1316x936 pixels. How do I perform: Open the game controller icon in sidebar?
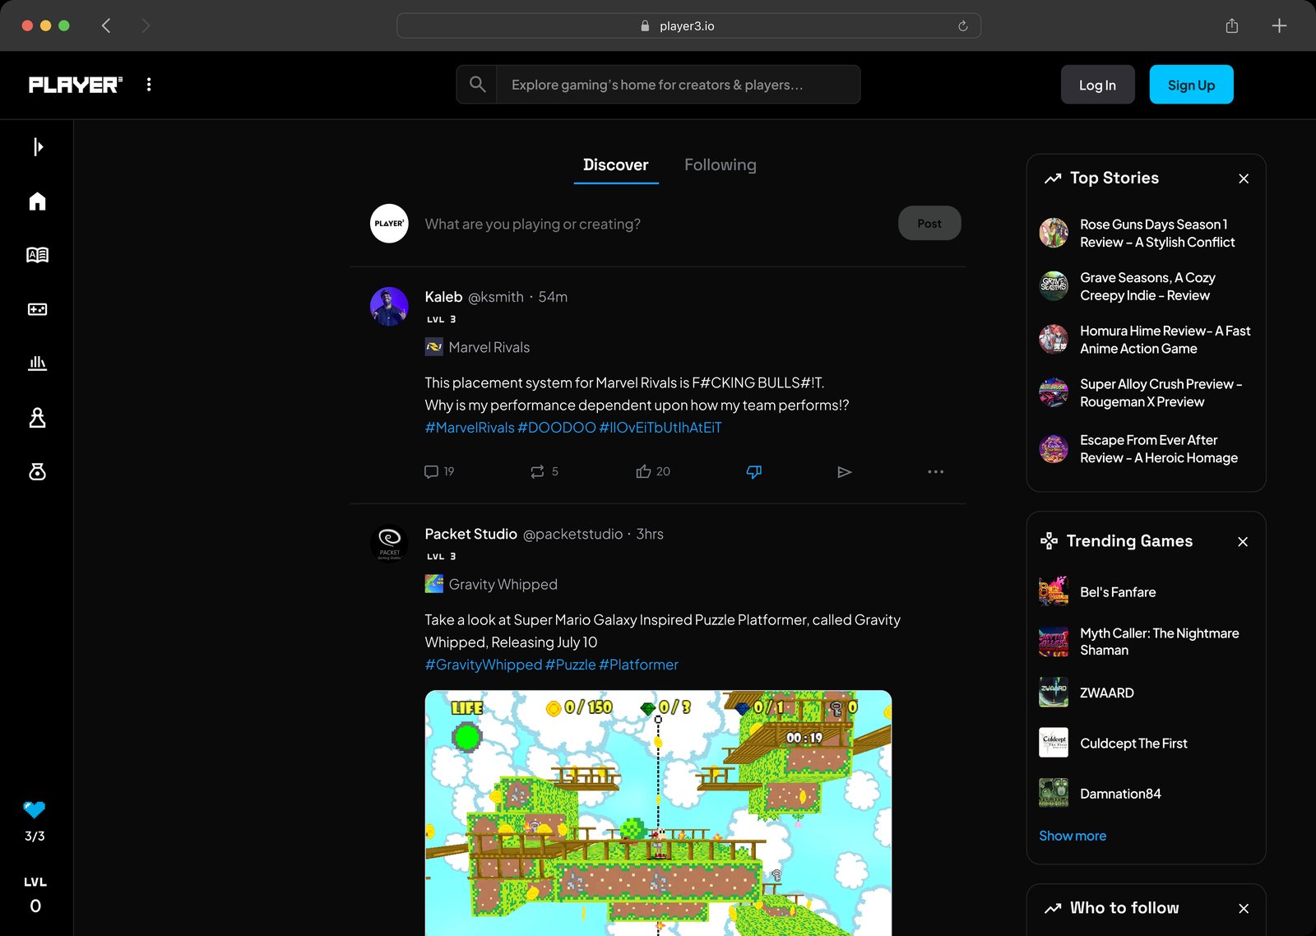pos(37,309)
